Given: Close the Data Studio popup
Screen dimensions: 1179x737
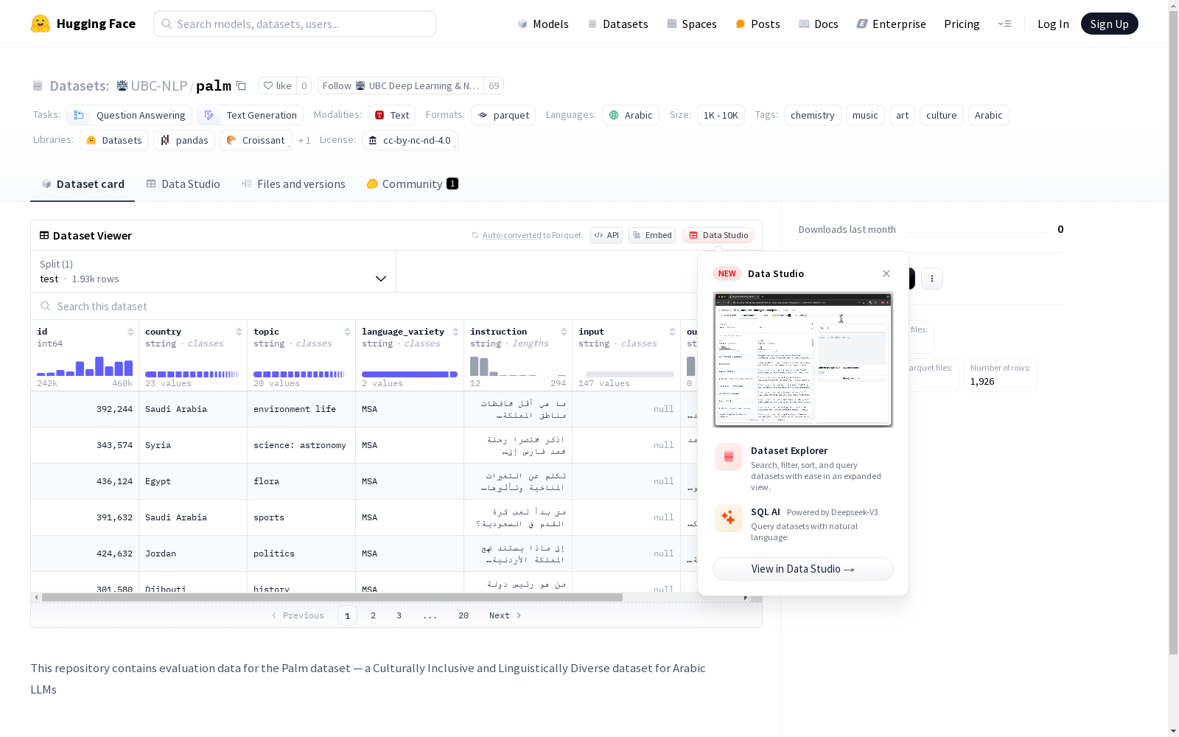Looking at the screenshot, I should tap(886, 273).
